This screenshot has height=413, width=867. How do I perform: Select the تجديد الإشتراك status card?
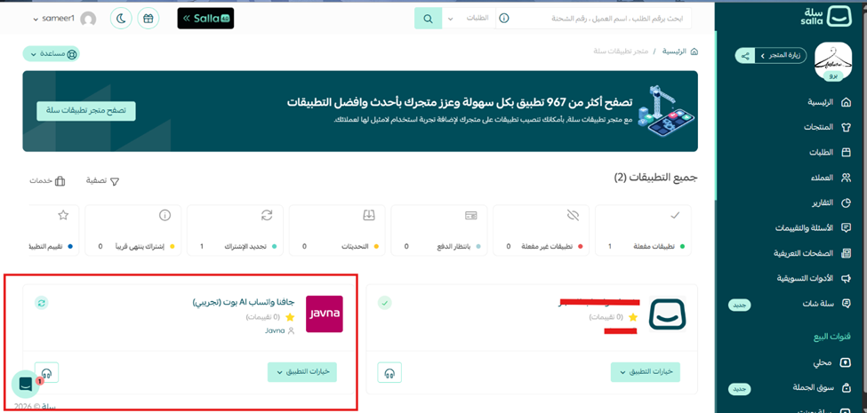click(x=235, y=230)
